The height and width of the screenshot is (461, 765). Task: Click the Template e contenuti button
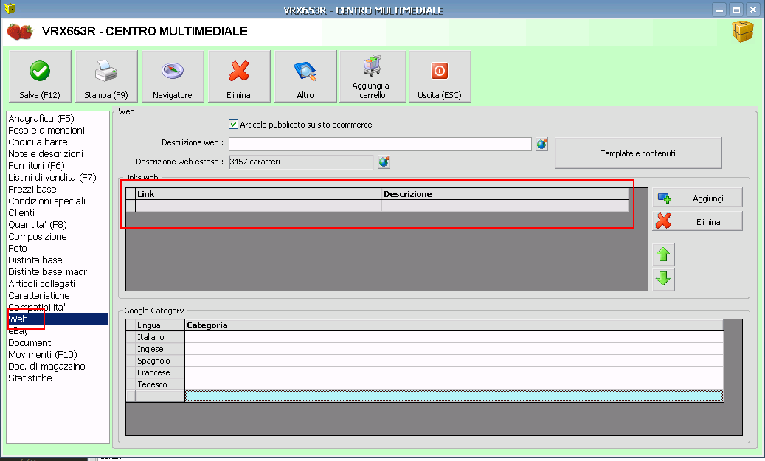638,153
